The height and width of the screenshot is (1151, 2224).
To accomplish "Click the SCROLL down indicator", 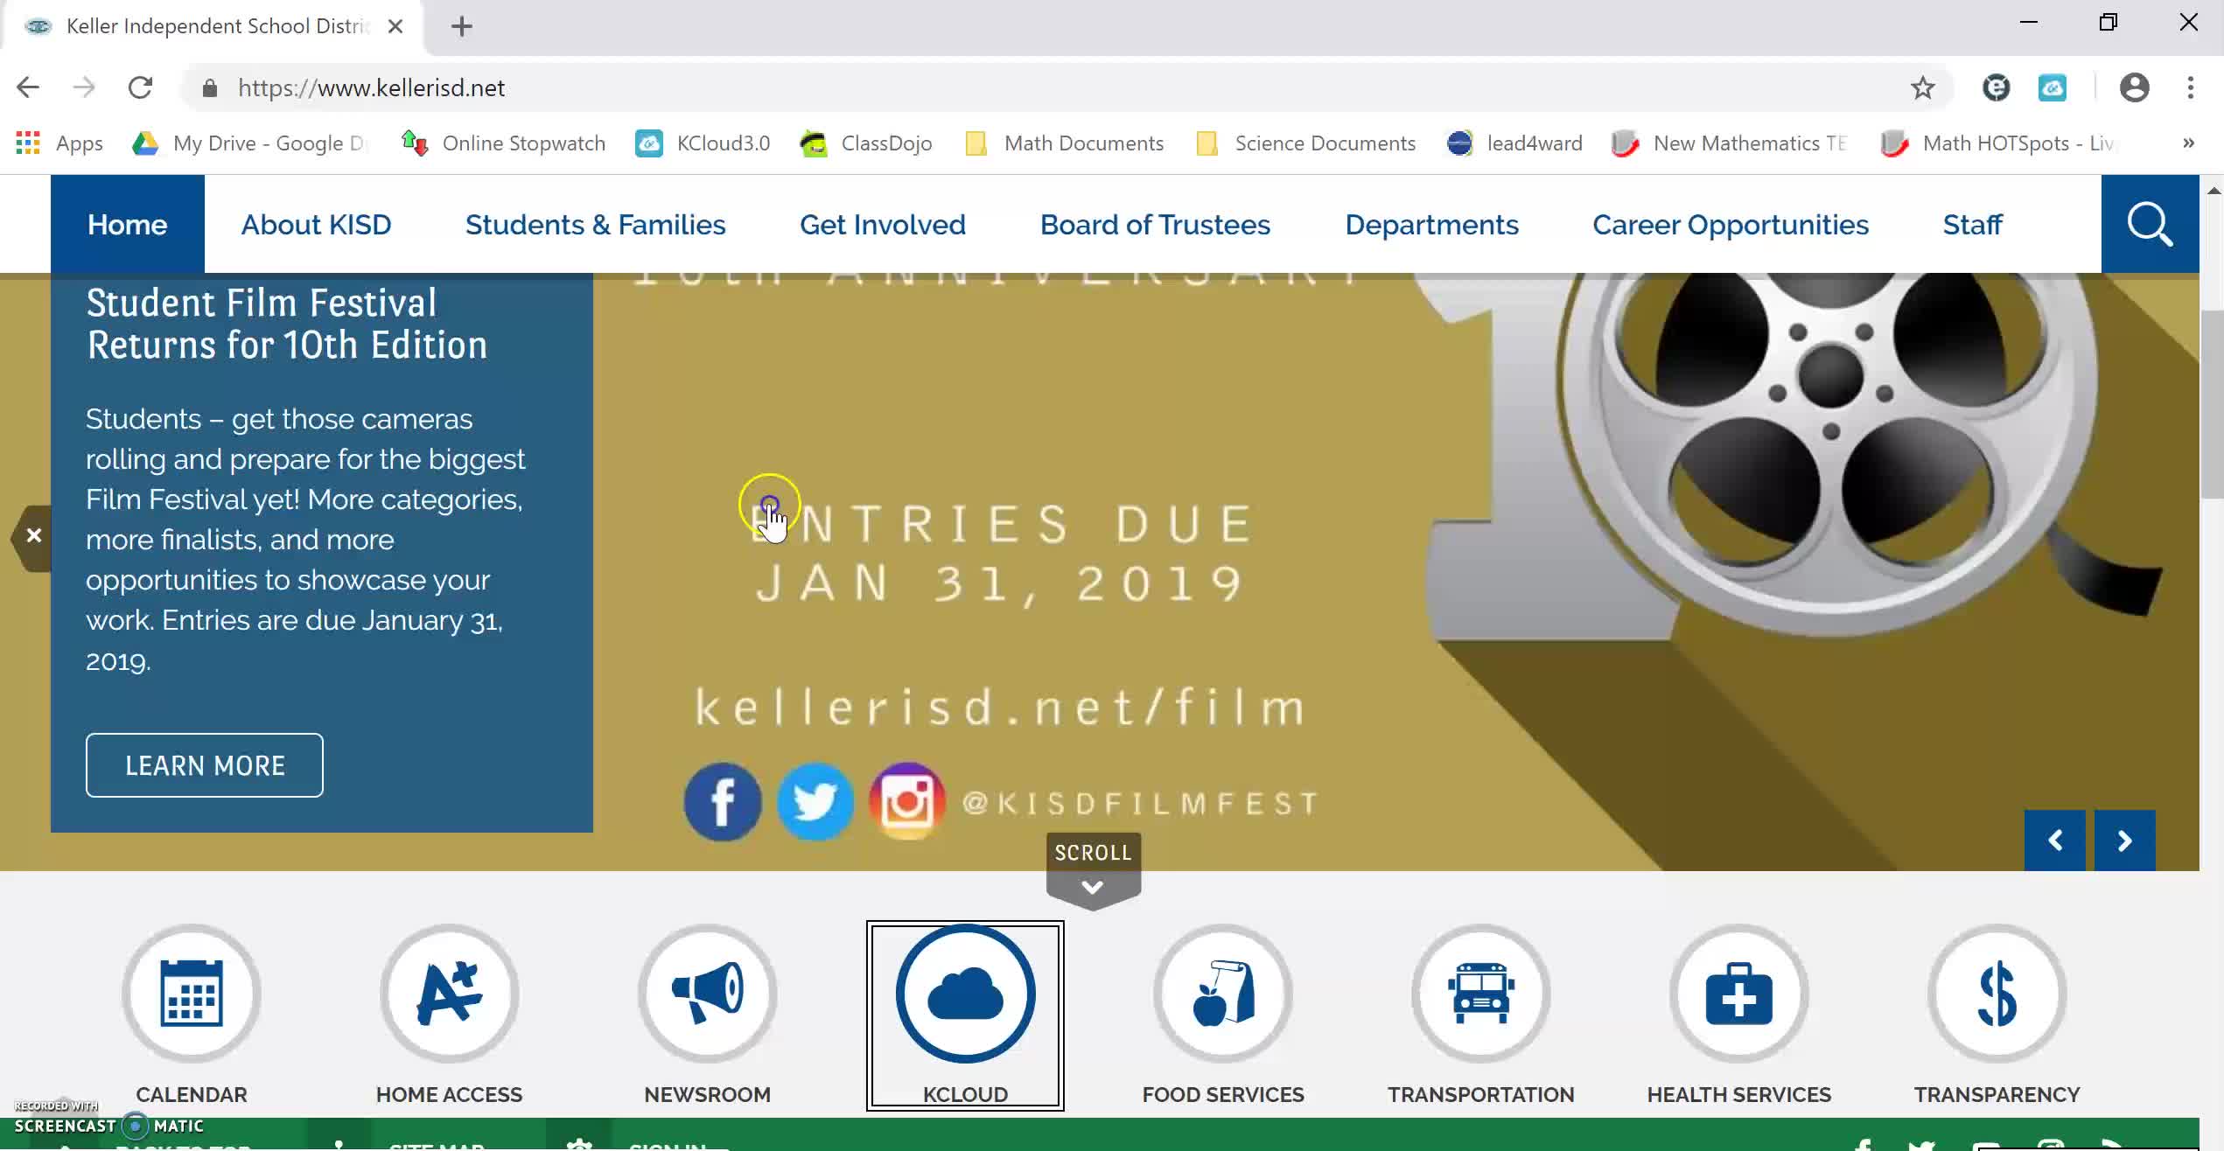I will 1093,870.
